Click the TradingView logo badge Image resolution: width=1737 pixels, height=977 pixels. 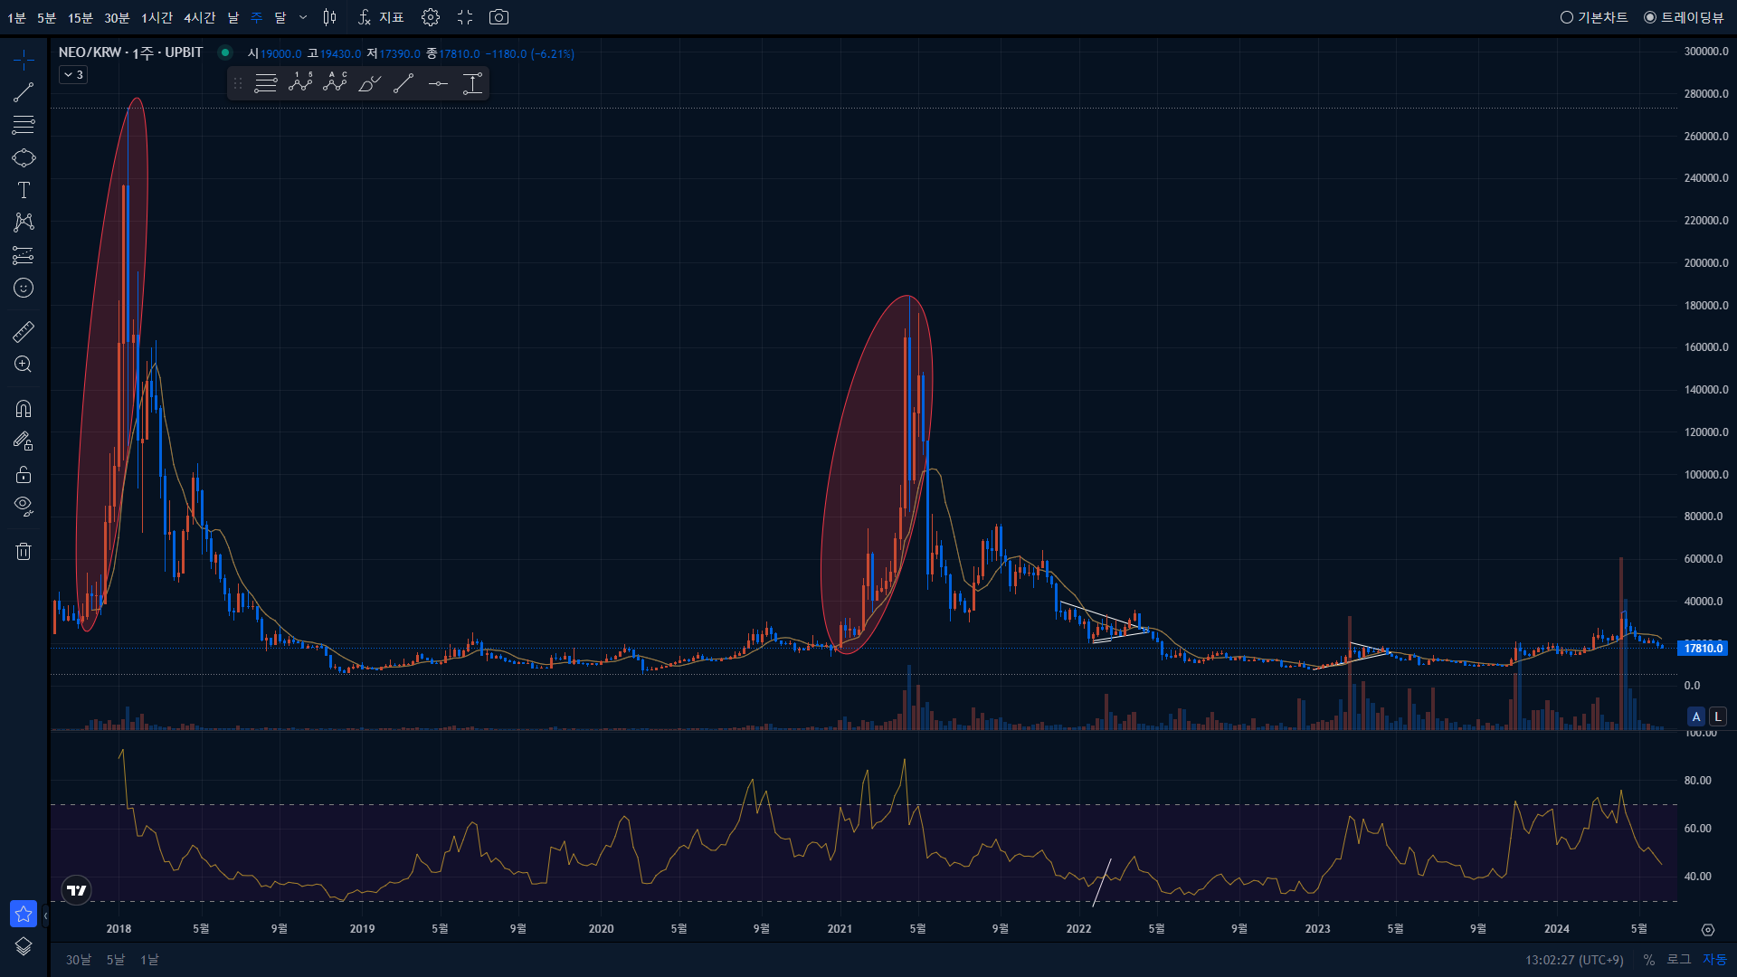77,890
